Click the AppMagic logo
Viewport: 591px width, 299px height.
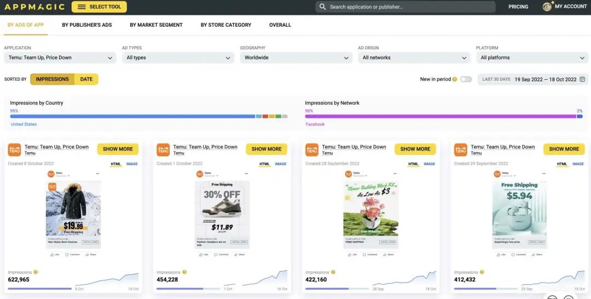click(34, 7)
